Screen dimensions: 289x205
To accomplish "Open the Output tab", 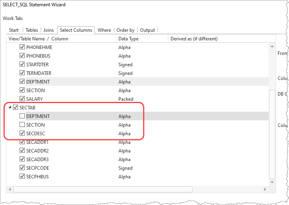I will pos(147,30).
